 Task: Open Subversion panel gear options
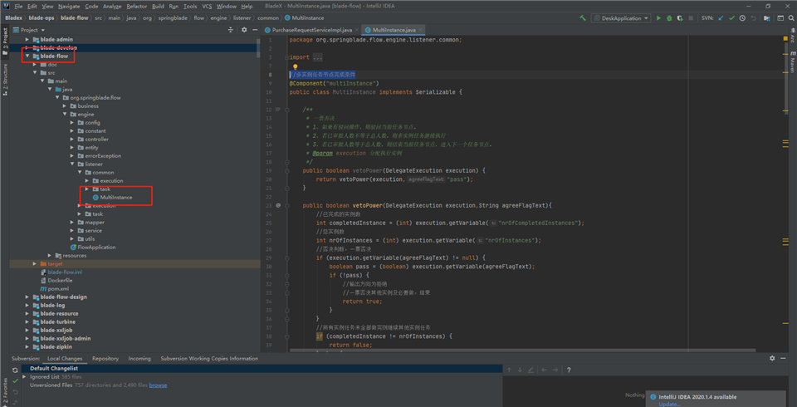click(772, 358)
